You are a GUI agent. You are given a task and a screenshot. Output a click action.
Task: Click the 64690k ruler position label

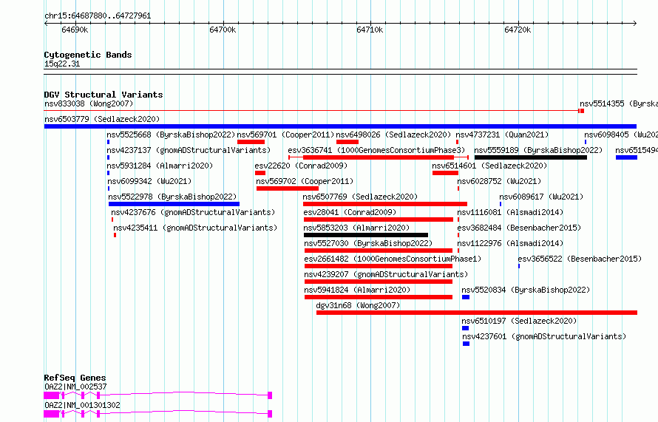tap(75, 30)
